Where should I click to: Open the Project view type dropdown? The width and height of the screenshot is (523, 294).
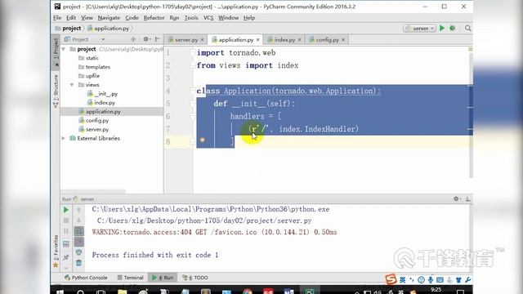pyautogui.click(x=103, y=39)
